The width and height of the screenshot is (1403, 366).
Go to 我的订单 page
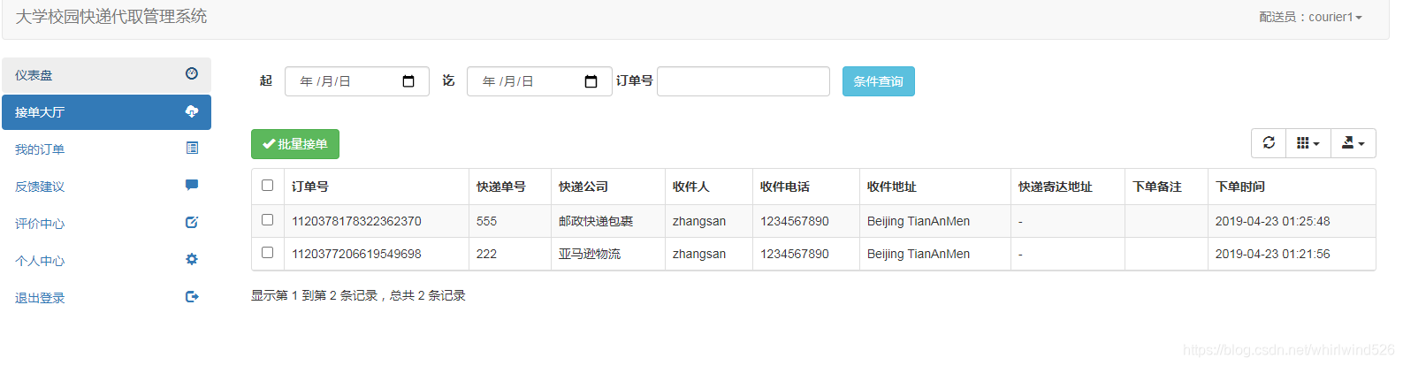click(x=106, y=149)
